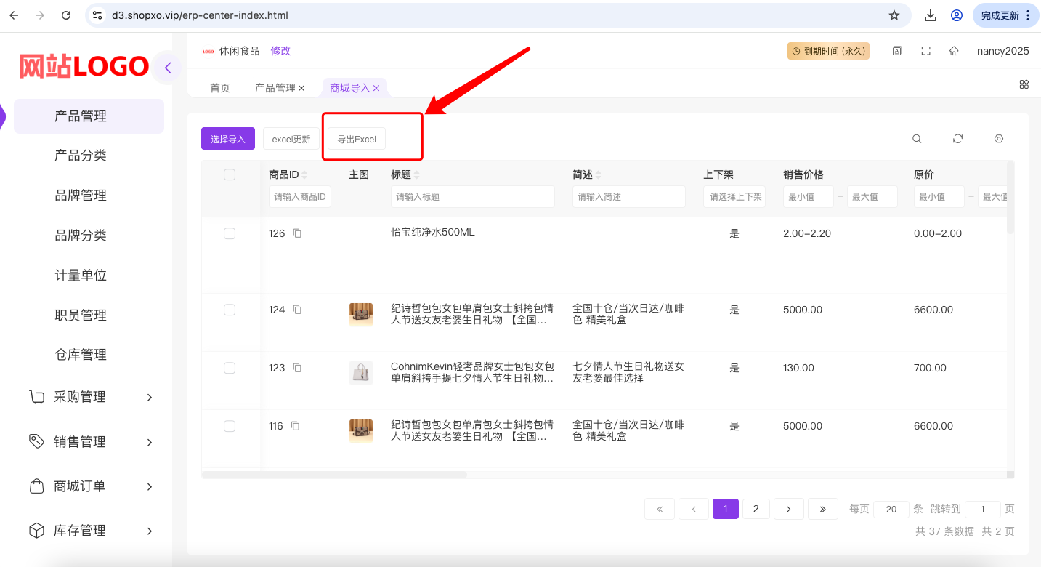This screenshot has width=1041, height=567.
Task: Click the excel更新 button
Action: tap(291, 139)
